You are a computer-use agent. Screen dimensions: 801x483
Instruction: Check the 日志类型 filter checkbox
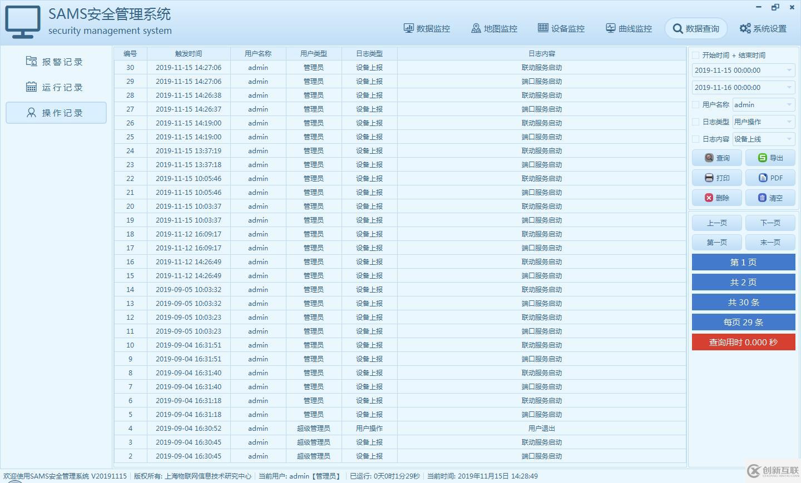coord(695,122)
